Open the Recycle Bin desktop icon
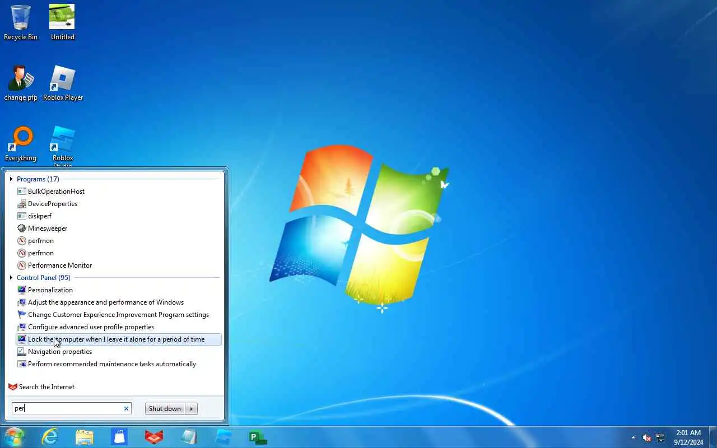Screen dimensions: 717x448 (x=21, y=22)
